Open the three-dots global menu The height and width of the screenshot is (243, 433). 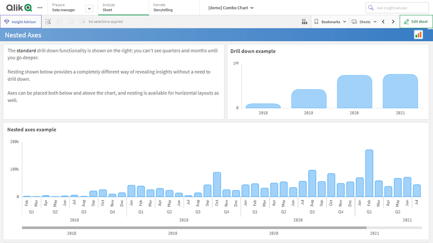(40, 7)
